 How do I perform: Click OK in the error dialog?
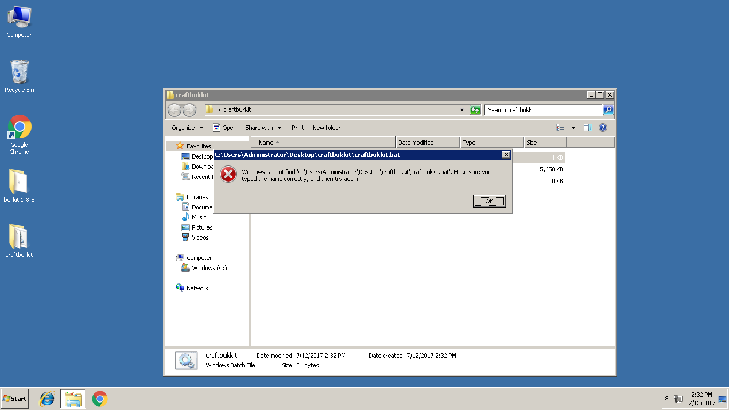(489, 201)
